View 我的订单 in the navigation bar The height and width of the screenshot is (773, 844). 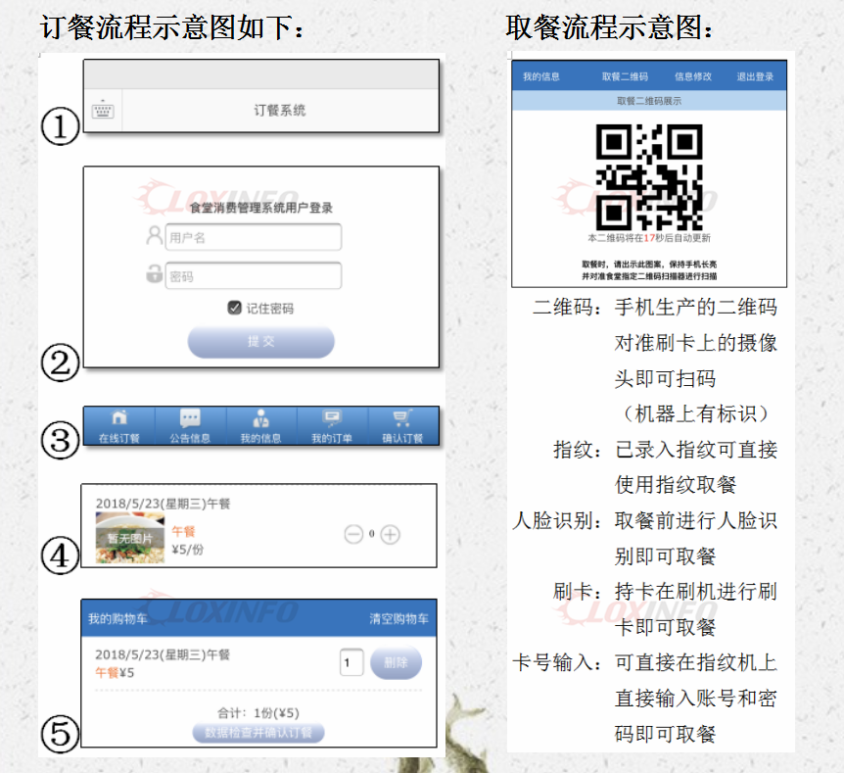point(332,426)
